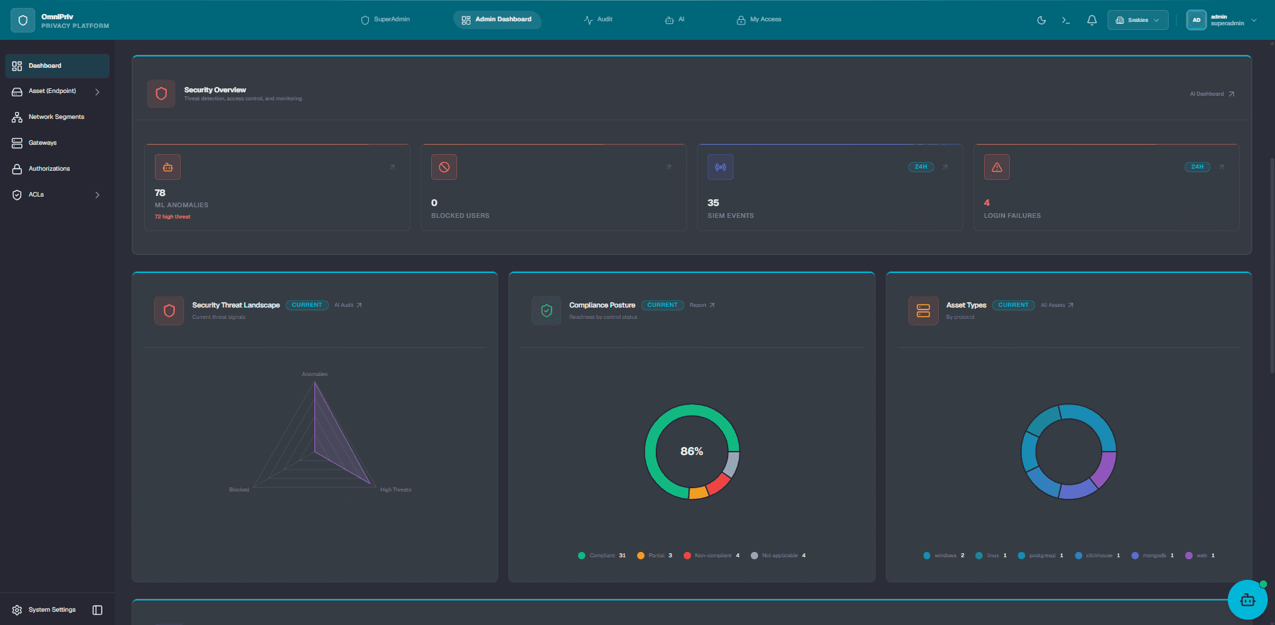
Task: Click the ML Anomalies robot icon
Action: tap(167, 167)
